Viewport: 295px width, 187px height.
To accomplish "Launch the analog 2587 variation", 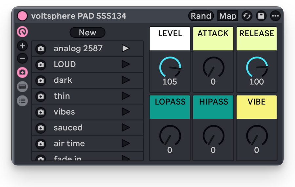I will pyautogui.click(x=126, y=48).
